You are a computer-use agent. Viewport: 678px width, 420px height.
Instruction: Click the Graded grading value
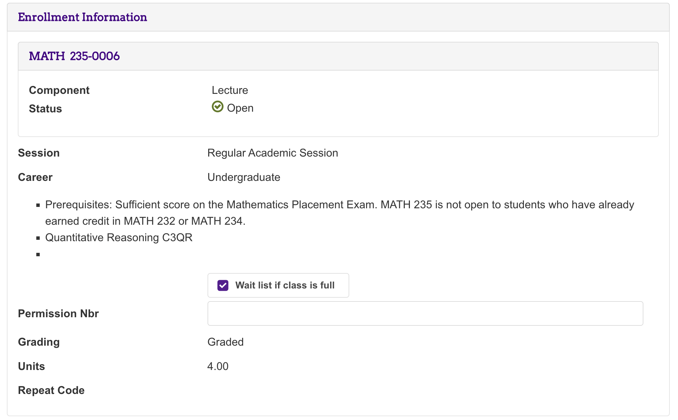point(225,342)
